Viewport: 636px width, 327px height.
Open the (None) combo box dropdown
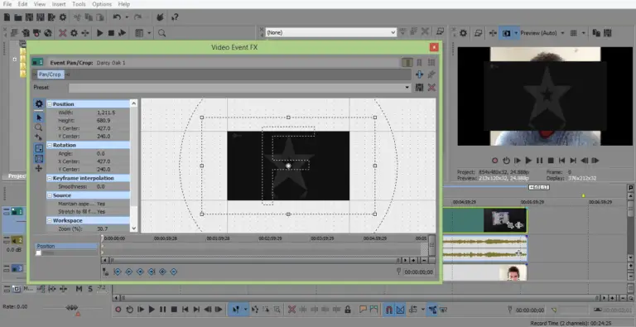393,32
